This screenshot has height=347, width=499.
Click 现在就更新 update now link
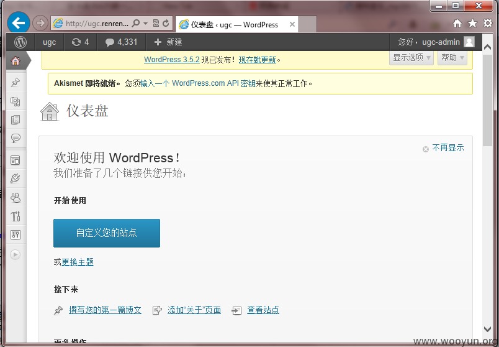click(x=258, y=60)
